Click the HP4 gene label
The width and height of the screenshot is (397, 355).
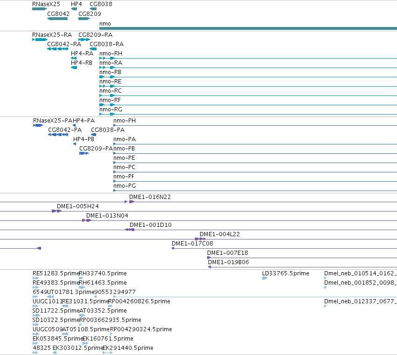tap(76, 4)
